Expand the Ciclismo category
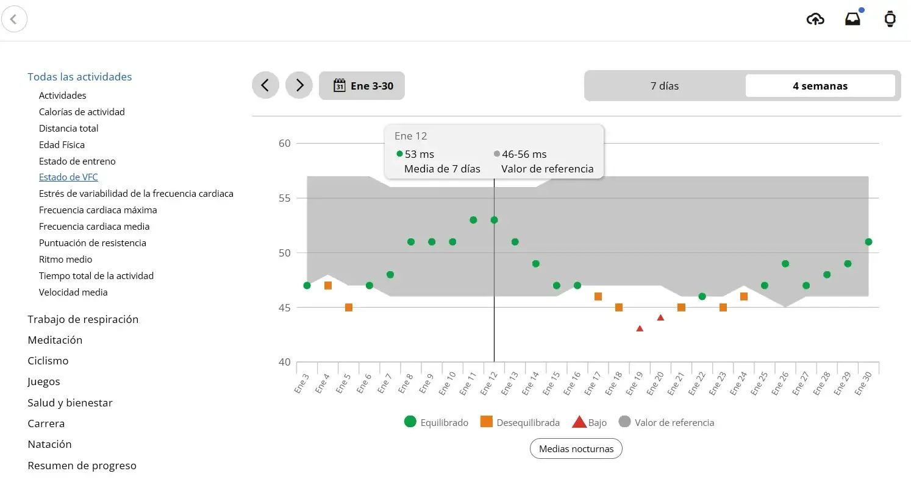The width and height of the screenshot is (911, 482). [x=48, y=361]
